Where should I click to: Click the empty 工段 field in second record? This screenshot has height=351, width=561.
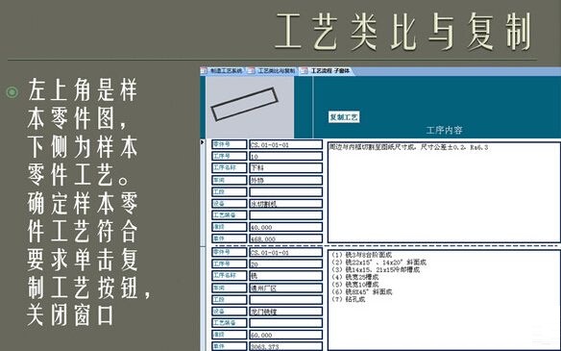pos(285,299)
